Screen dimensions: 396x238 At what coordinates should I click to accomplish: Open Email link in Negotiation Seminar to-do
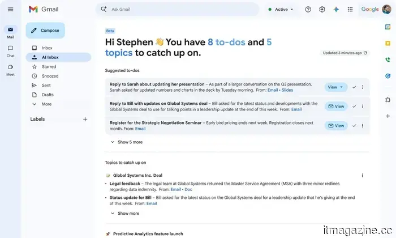(x=140, y=129)
